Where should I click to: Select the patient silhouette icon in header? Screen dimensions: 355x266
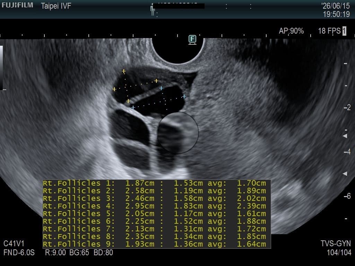pos(153,10)
